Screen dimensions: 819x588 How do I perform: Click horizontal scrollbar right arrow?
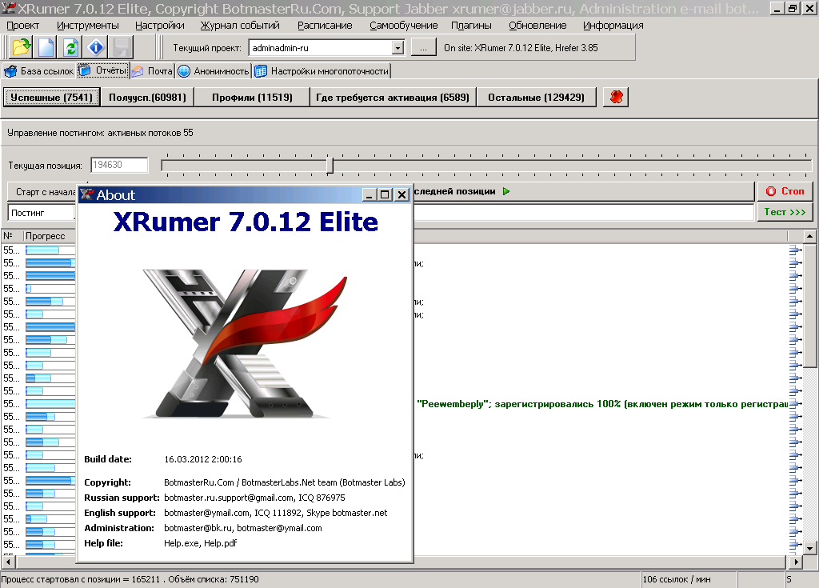[796, 562]
